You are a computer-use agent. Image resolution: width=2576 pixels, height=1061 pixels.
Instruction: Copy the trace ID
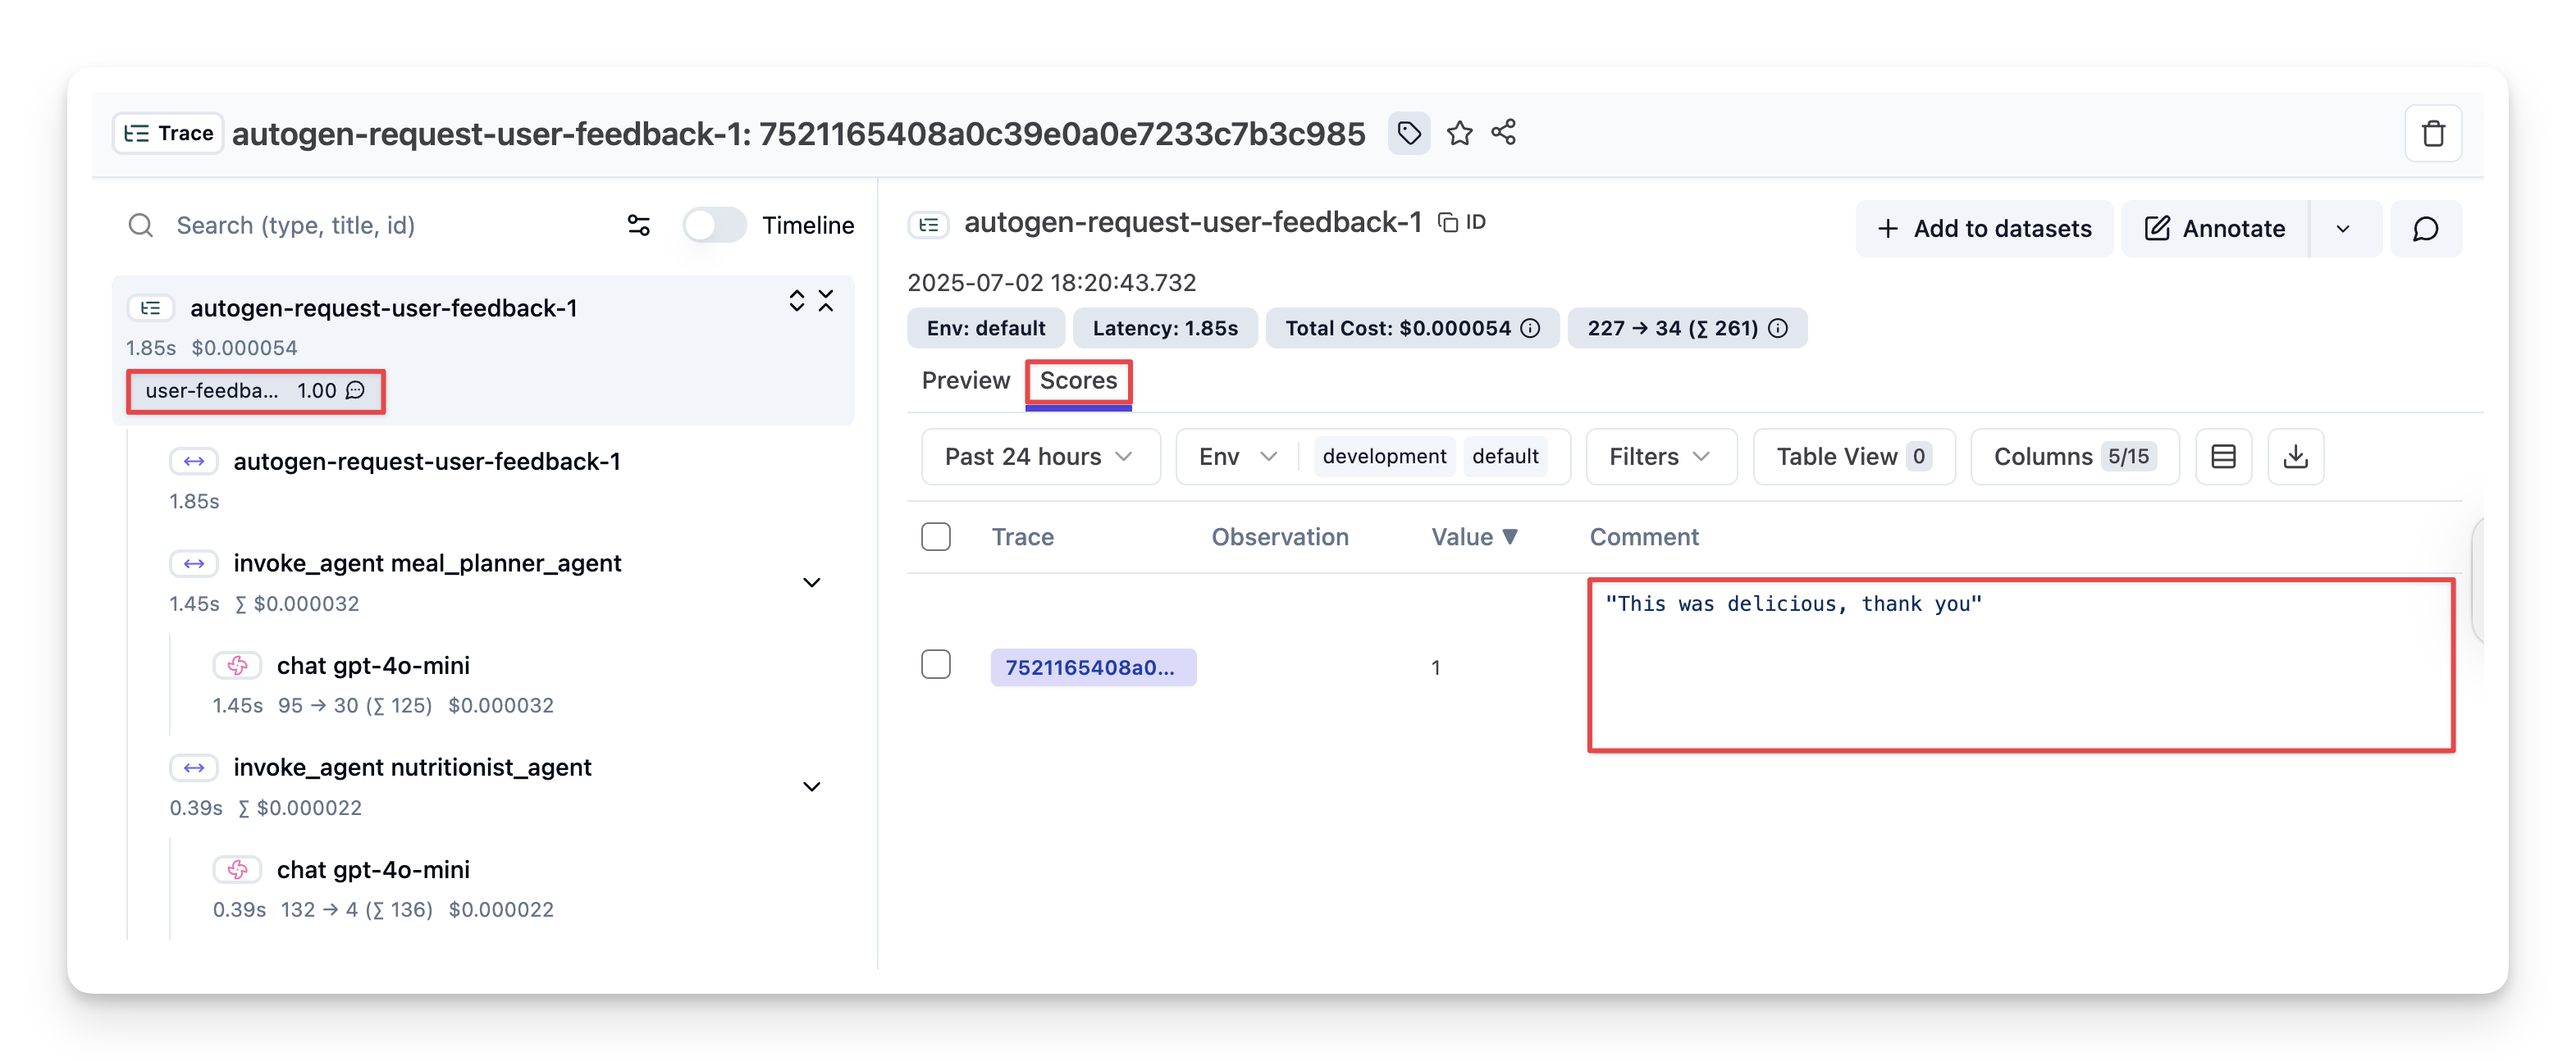1461,221
